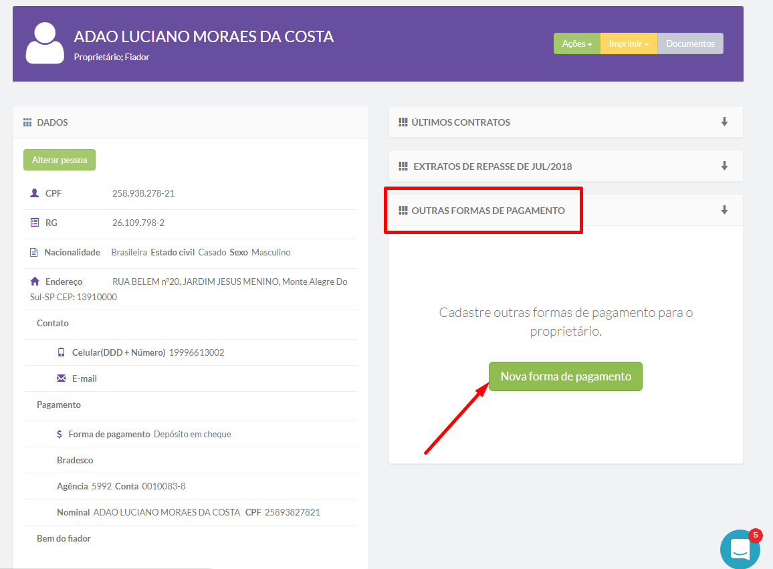Click the Nacionalidade page icon
Viewport: 773px width, 569px height.
34,253
